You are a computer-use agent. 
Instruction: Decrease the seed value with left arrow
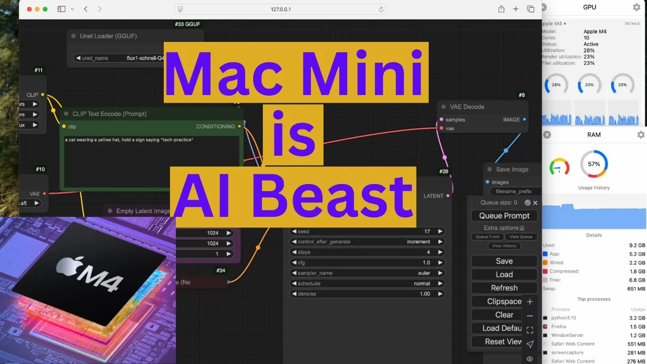[294, 232]
